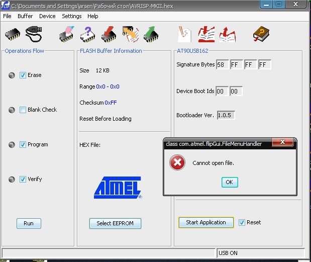Click OK in the error dialog
Screen dimensions: 311x262
230,182
